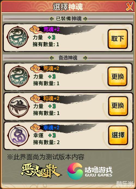This screenshot has width=136, height=189.
Task: Close the 選擇神魂 dialog with the X
Action: pyautogui.click(x=129, y=6)
